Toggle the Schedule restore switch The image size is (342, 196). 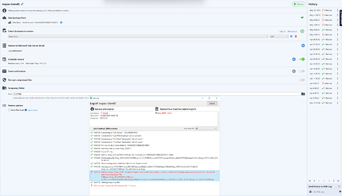[302, 59]
